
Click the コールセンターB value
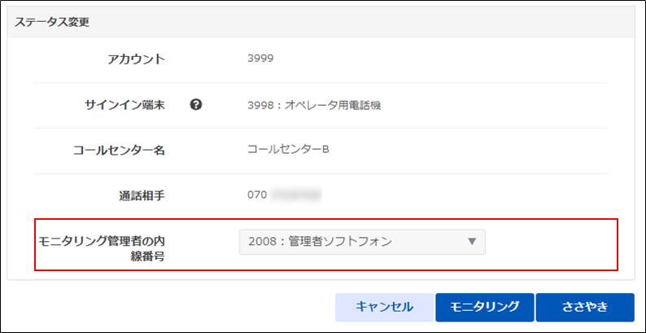click(288, 150)
